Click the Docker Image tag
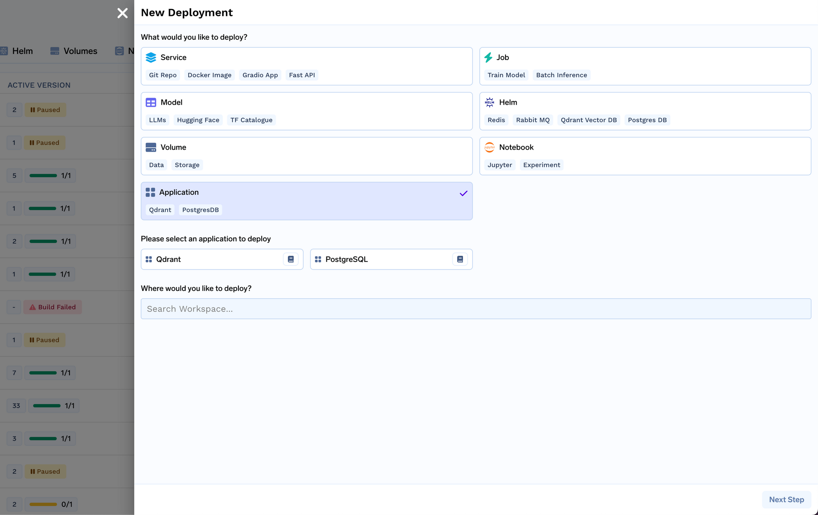This screenshot has height=515, width=818. coord(209,75)
